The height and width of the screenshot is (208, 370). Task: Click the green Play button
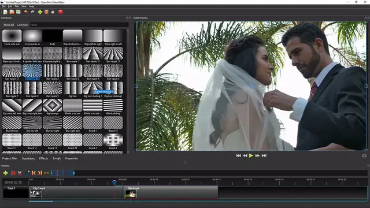(x=251, y=155)
